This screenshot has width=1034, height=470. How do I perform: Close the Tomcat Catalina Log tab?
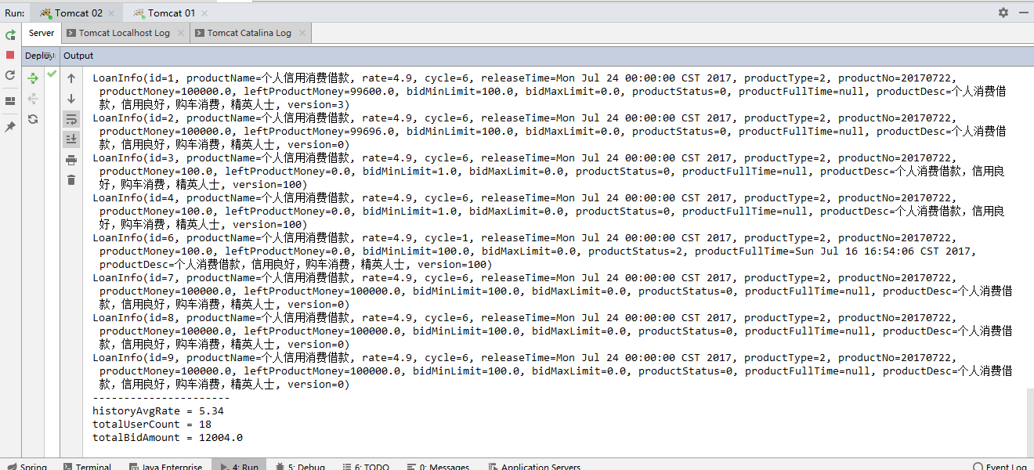pyautogui.click(x=303, y=33)
